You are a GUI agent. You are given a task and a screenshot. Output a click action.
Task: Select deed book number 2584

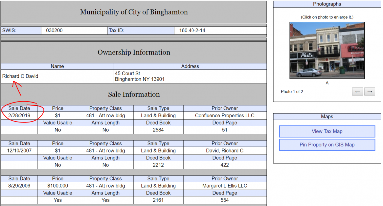pos(158,130)
